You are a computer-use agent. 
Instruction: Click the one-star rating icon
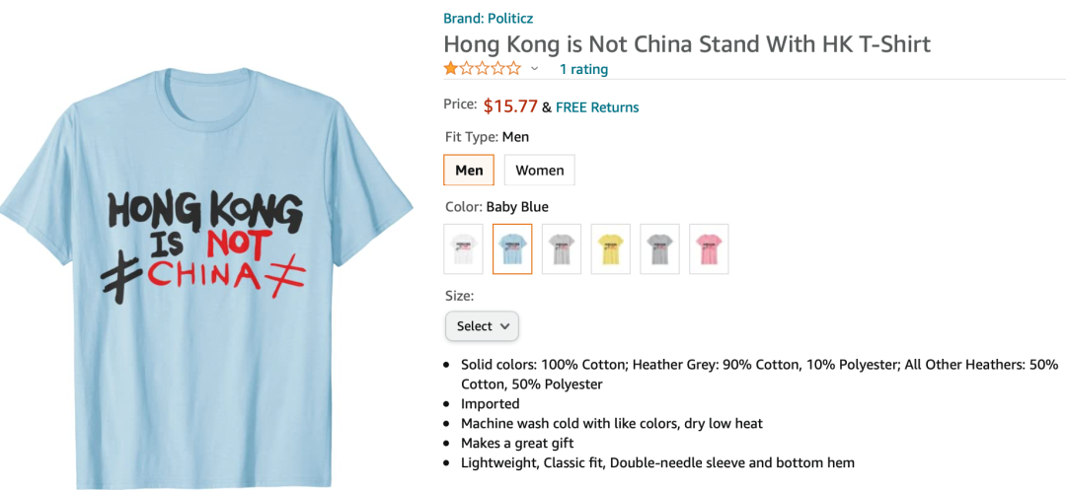pos(482,69)
